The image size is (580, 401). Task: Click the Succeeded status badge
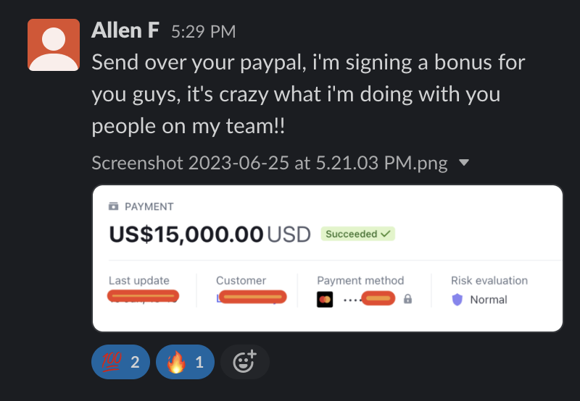pyautogui.click(x=357, y=234)
